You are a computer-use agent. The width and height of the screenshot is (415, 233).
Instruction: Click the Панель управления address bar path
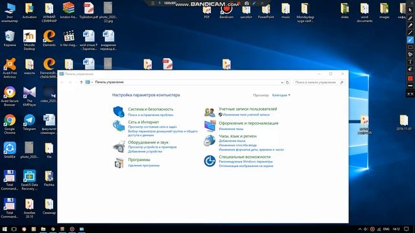click(x=109, y=82)
